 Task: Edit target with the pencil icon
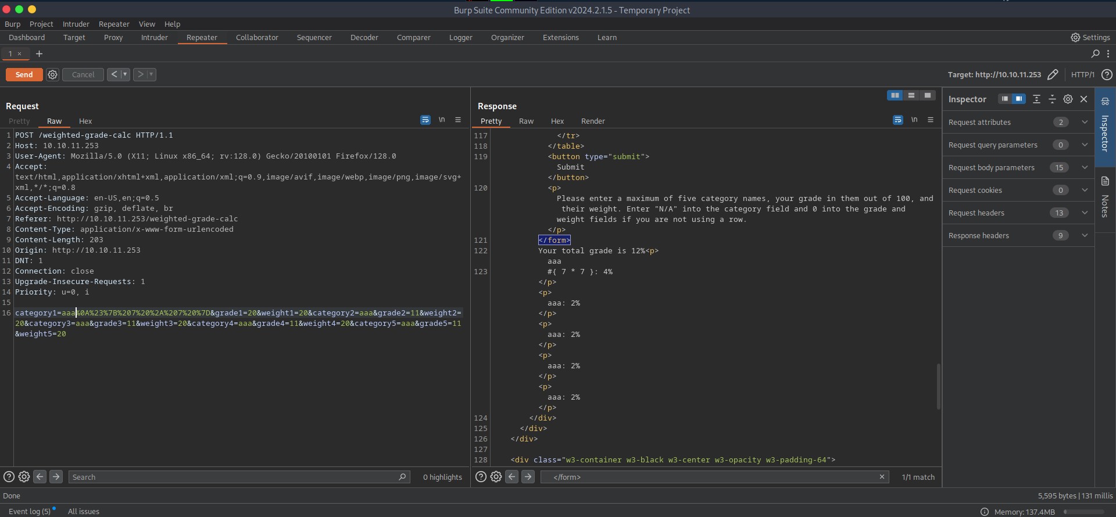1053,74
